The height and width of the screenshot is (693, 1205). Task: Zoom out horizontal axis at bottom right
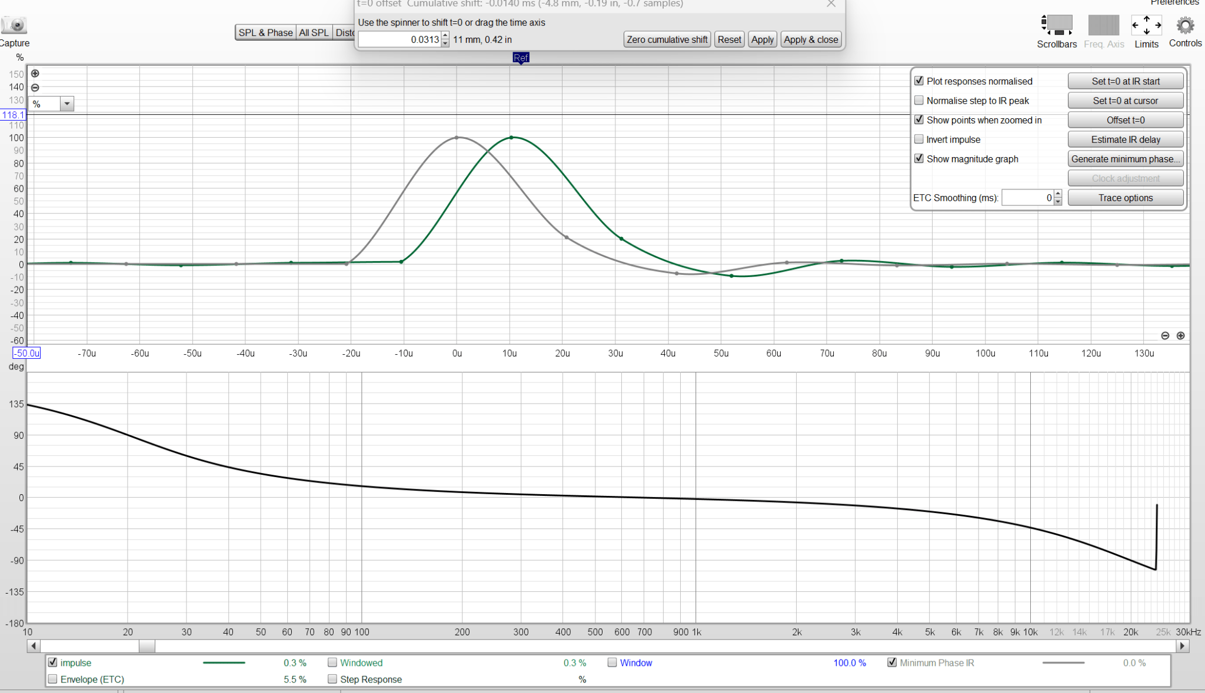(x=1165, y=335)
